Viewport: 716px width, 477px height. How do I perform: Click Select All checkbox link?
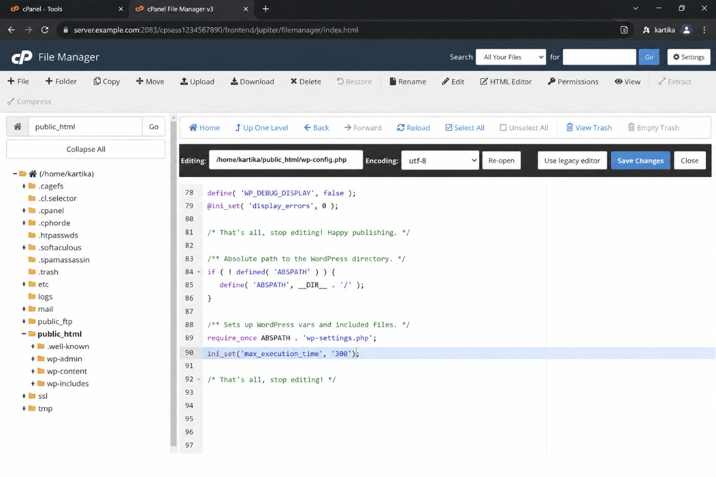pyautogui.click(x=465, y=128)
